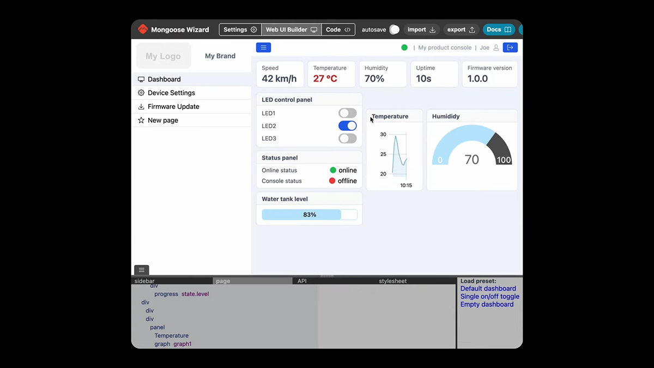654x368 pixels.
Task: Click the import button
Action: pyautogui.click(x=421, y=29)
